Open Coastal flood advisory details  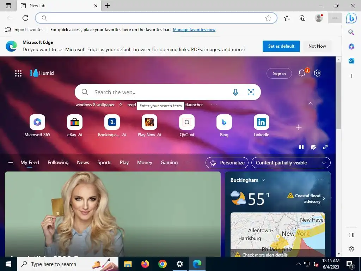tap(306, 198)
